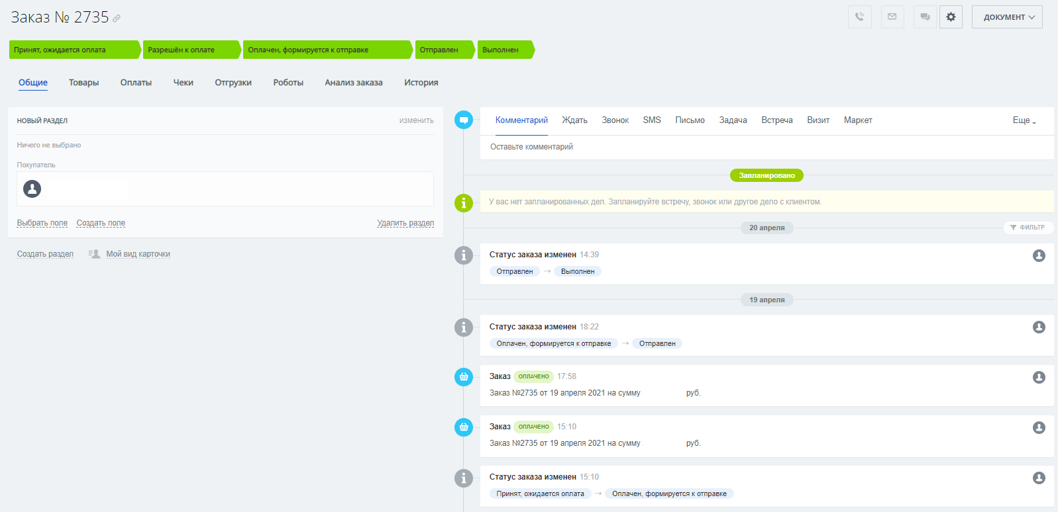Image resolution: width=1058 pixels, height=512 pixels.
Task: Click the card view person icon
Action: [95, 254]
